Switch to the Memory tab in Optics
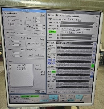Viewport: 104px width, 109px height. (x=62, y=16)
